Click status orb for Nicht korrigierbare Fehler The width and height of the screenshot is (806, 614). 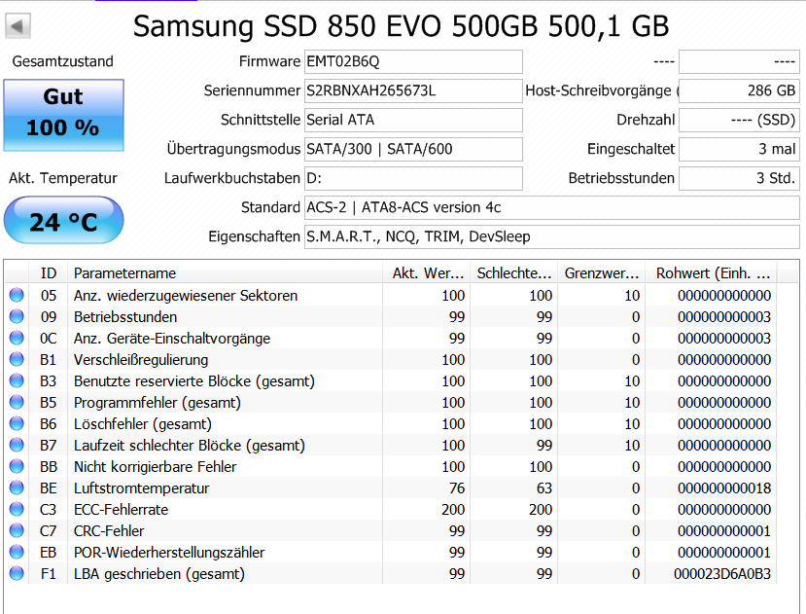click(x=17, y=466)
